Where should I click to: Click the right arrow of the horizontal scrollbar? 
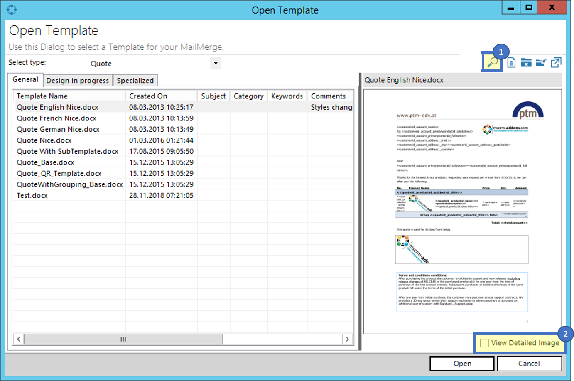click(348, 339)
